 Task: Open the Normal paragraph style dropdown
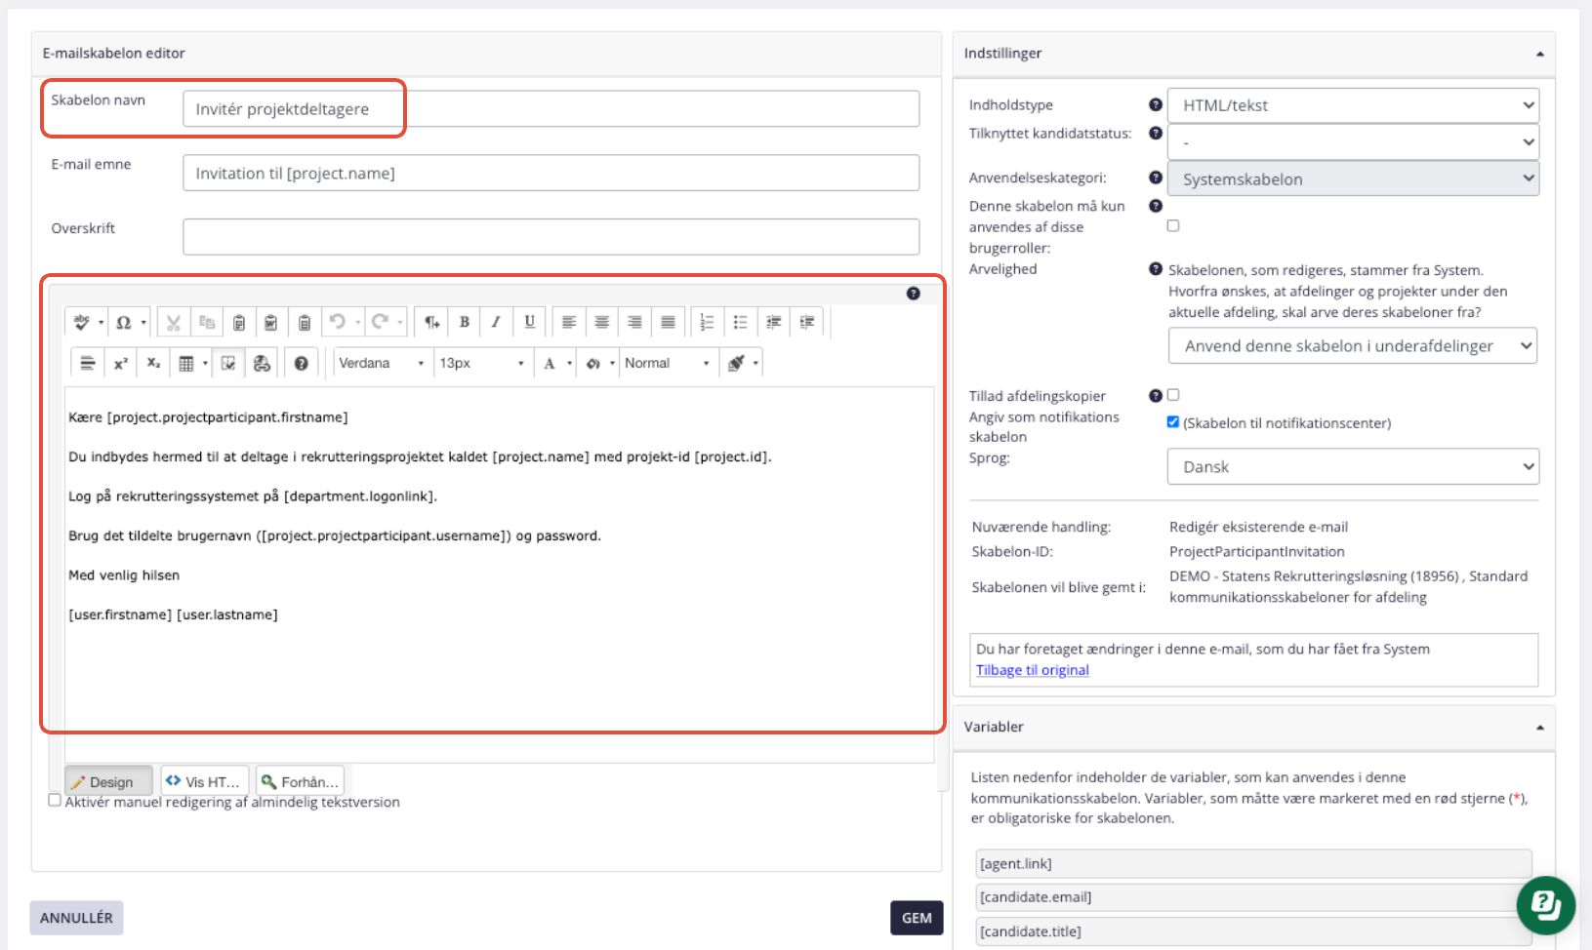point(668,363)
